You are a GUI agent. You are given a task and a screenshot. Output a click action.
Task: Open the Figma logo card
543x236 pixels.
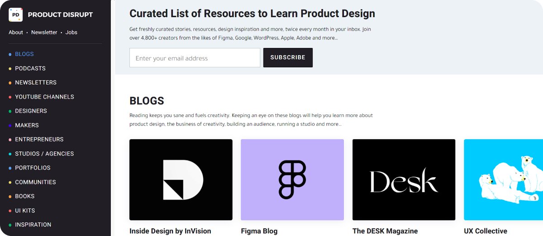[292, 179]
